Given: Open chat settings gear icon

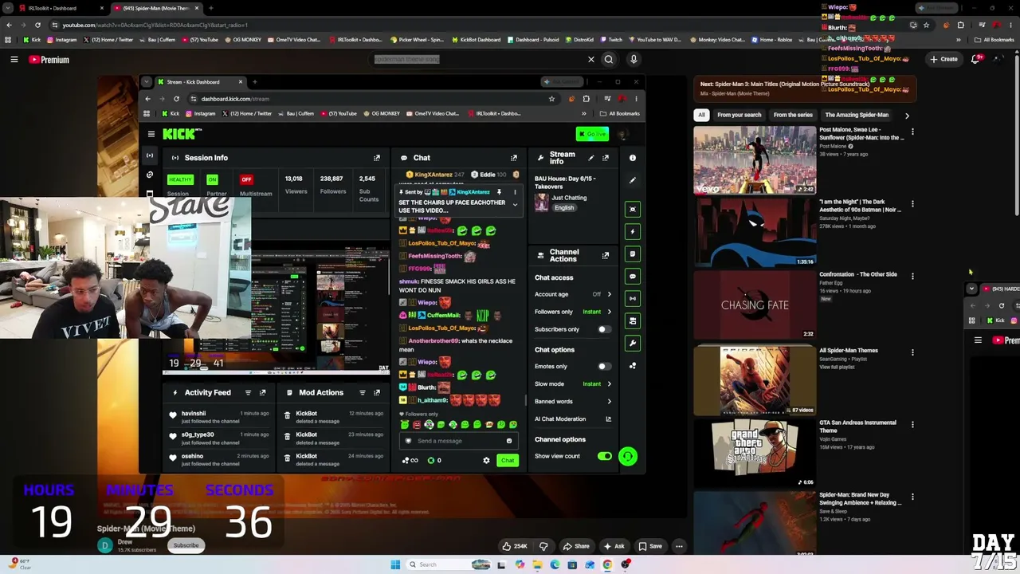Looking at the screenshot, I should pyautogui.click(x=486, y=460).
